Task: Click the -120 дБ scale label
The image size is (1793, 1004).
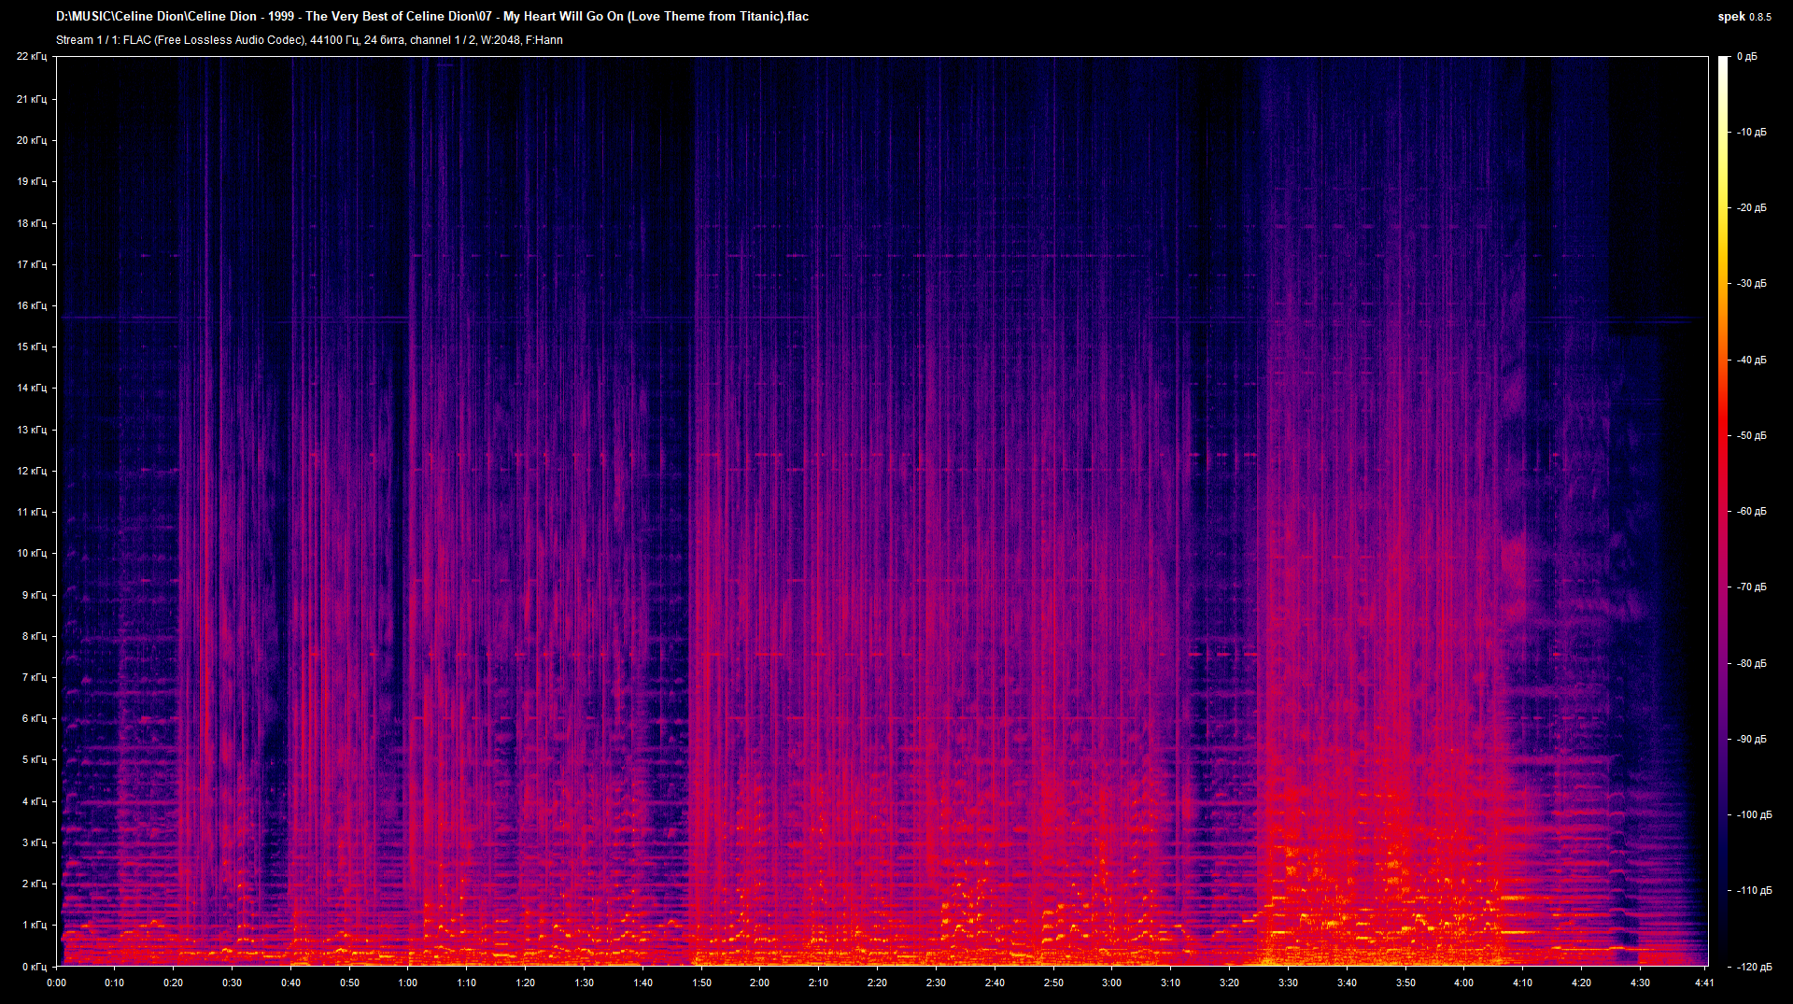Action: click(x=1753, y=967)
